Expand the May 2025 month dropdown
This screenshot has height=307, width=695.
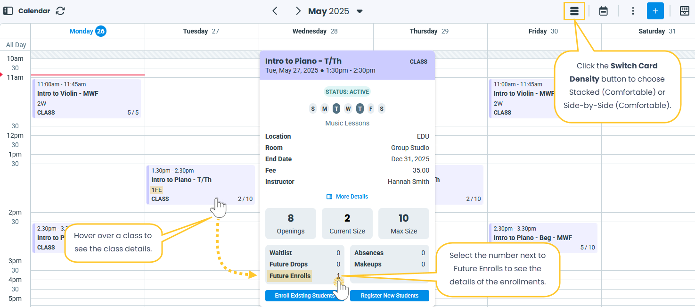[x=360, y=11]
